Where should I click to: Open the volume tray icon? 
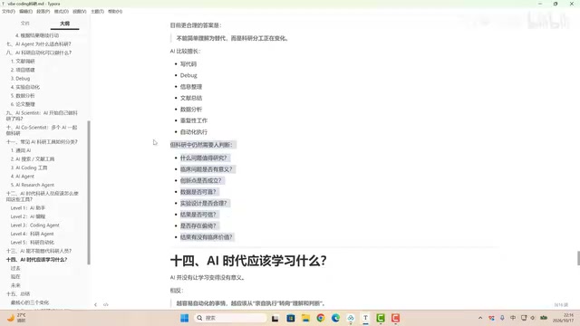coord(533,318)
